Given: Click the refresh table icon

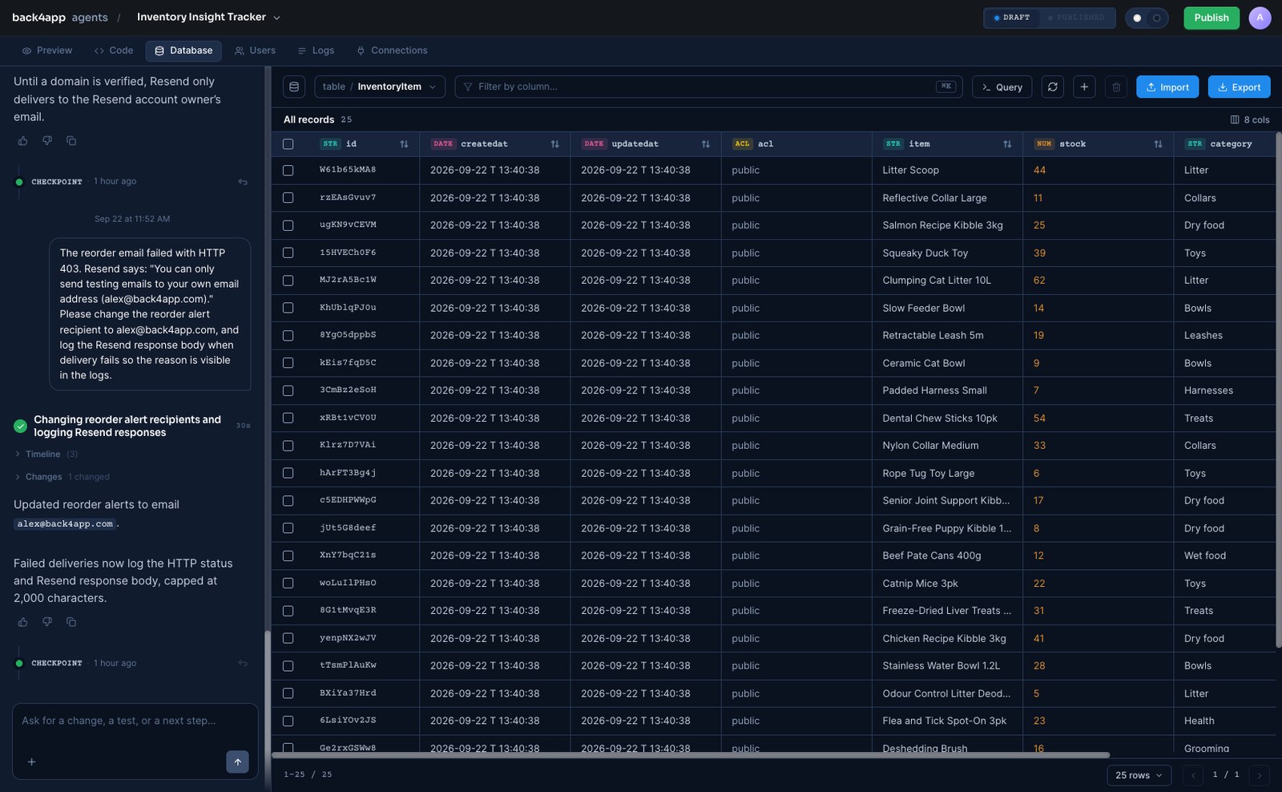Looking at the screenshot, I should point(1053,87).
